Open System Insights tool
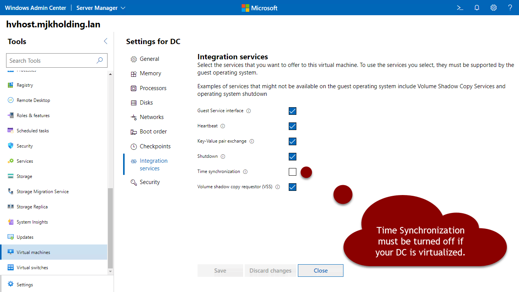This screenshot has height=292, width=519. coord(54,222)
